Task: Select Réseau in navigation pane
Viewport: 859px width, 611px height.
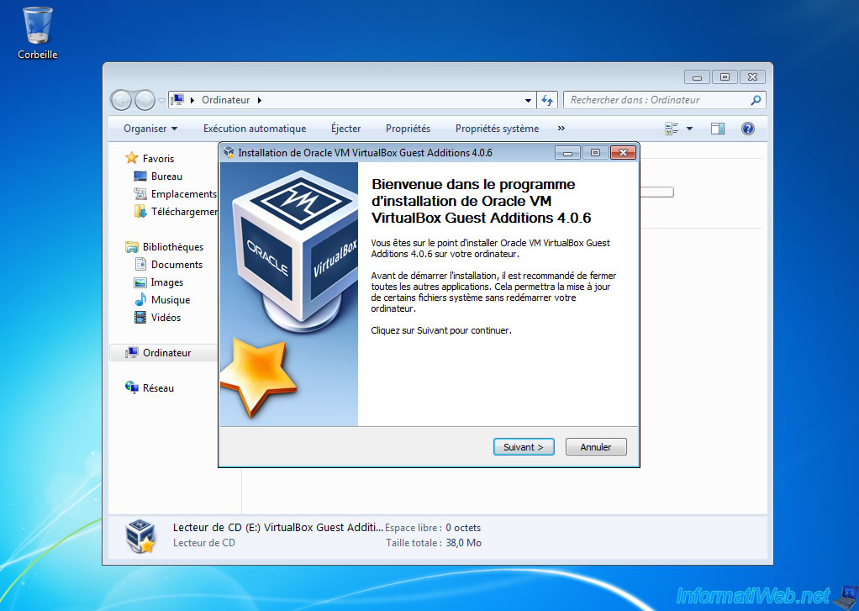Action: point(158,388)
